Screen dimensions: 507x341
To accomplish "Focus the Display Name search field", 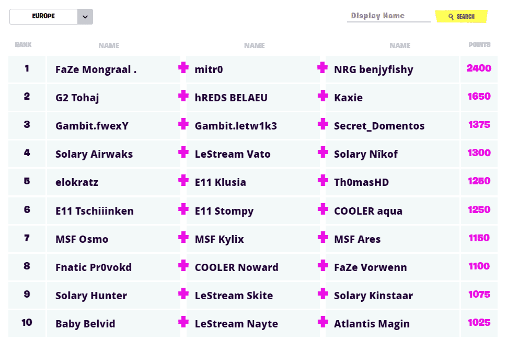I will click(388, 16).
